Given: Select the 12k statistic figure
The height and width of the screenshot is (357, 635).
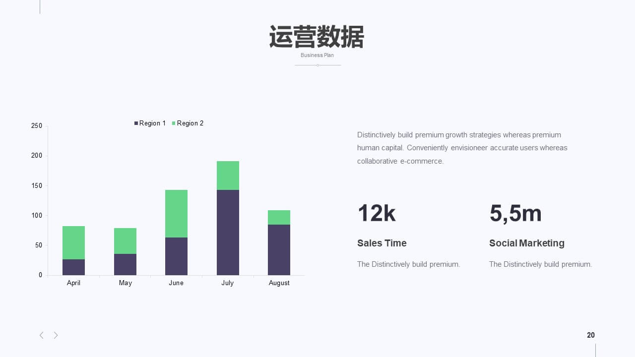Looking at the screenshot, I should point(377,213).
